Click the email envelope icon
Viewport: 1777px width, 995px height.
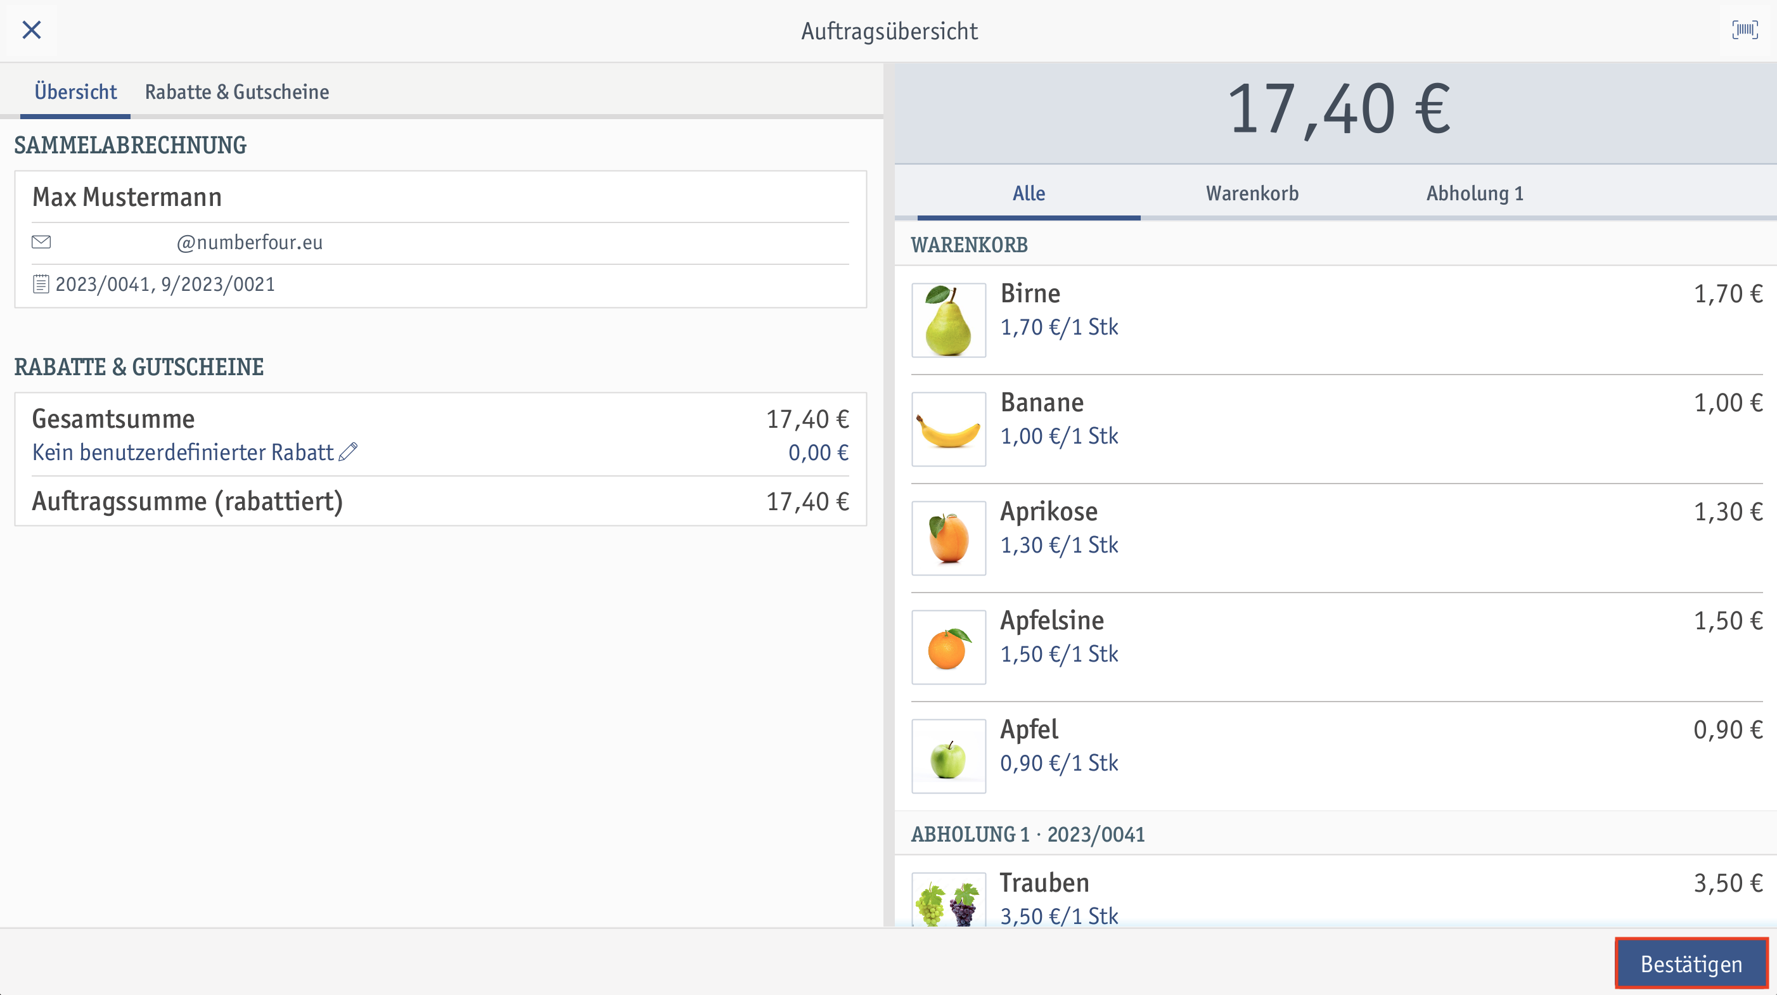41,242
